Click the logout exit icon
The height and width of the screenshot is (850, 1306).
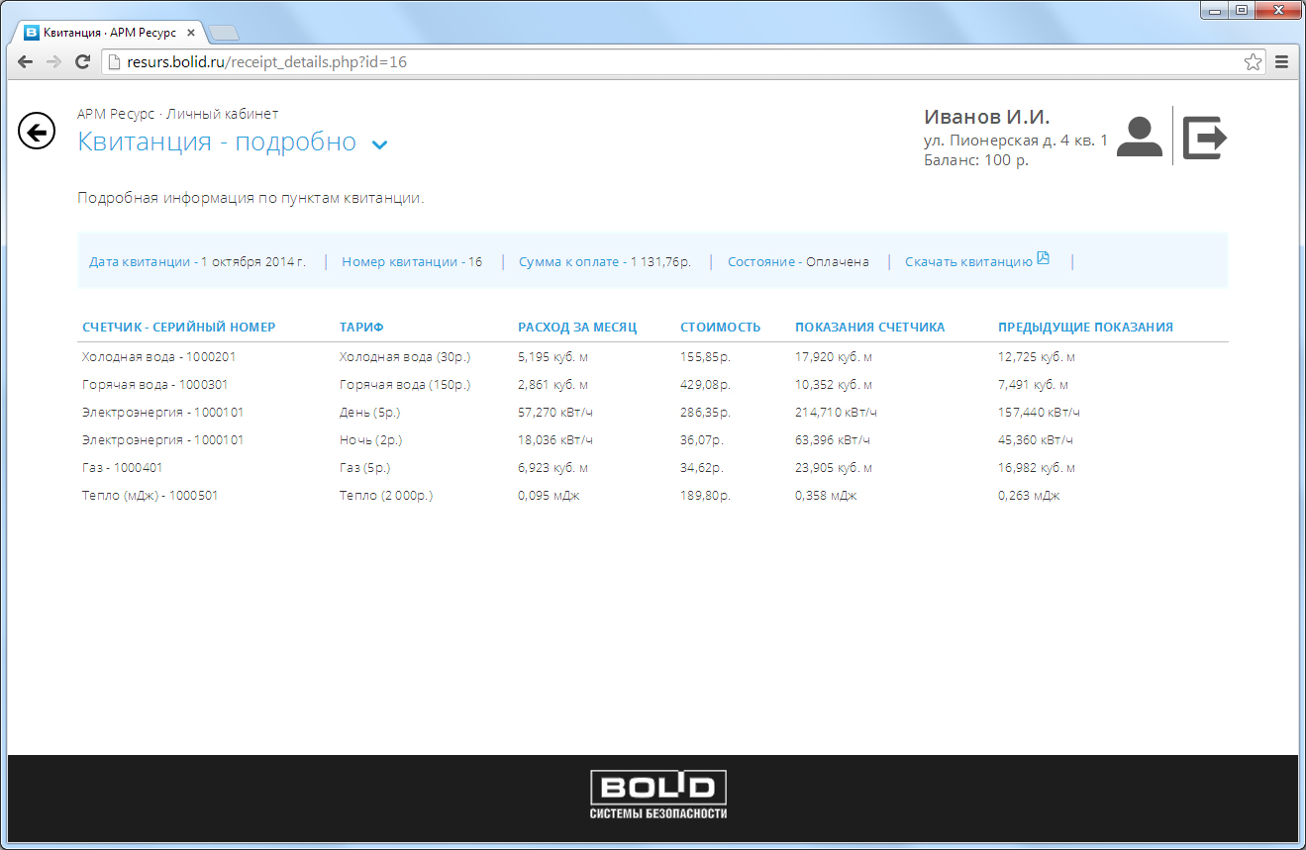[x=1204, y=137]
